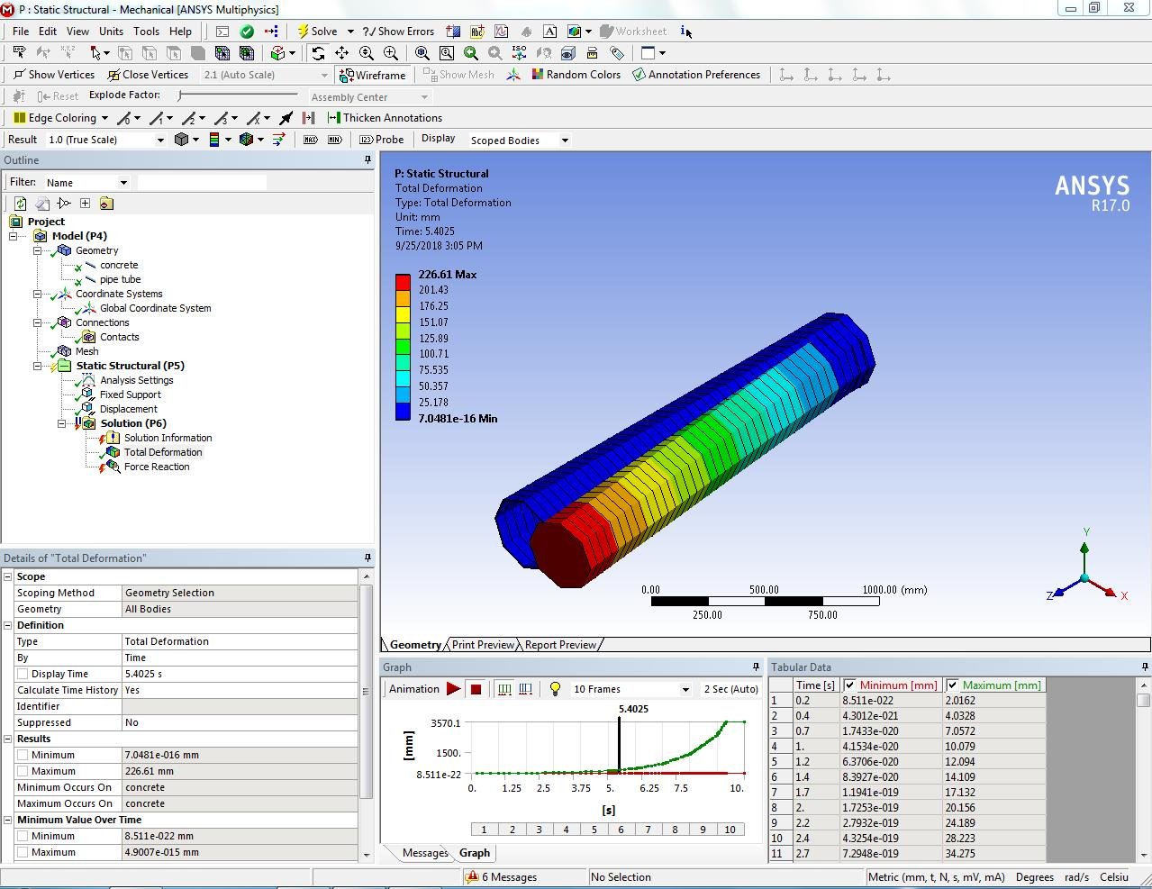
Task: Open the File menu
Action: tap(21, 31)
